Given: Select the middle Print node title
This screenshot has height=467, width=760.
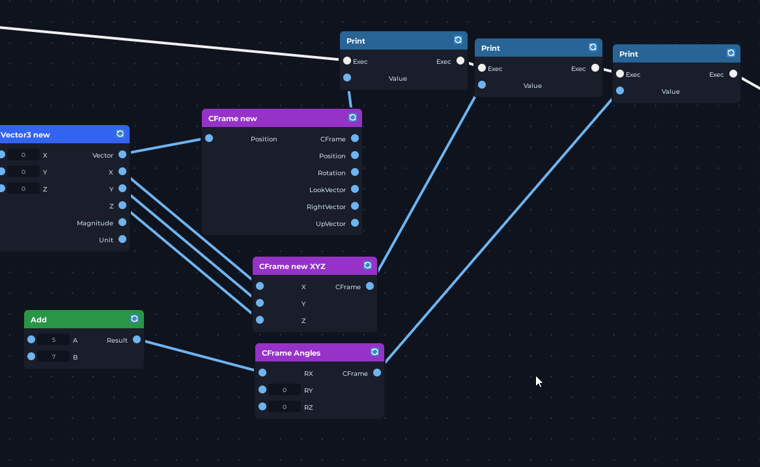Looking at the screenshot, I should tap(490, 48).
